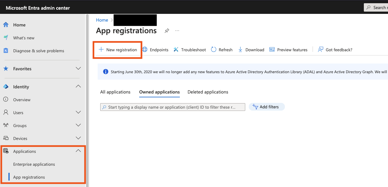Open Endpoints from the toolbar
388x187 pixels.
coord(155,50)
